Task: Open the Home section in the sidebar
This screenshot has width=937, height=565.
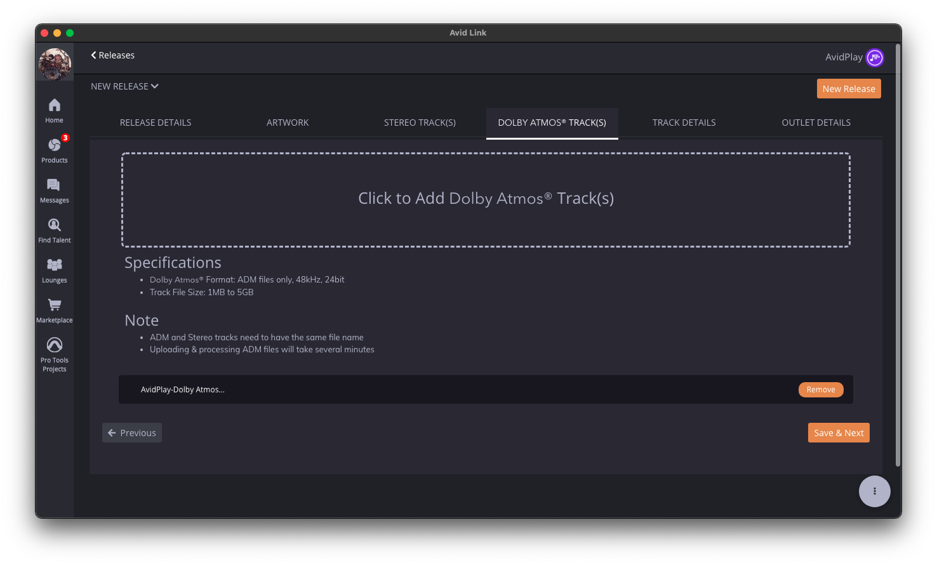Action: tap(54, 109)
